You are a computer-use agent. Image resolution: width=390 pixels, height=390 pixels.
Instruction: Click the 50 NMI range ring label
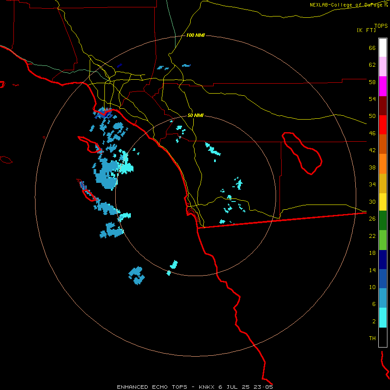click(195, 115)
